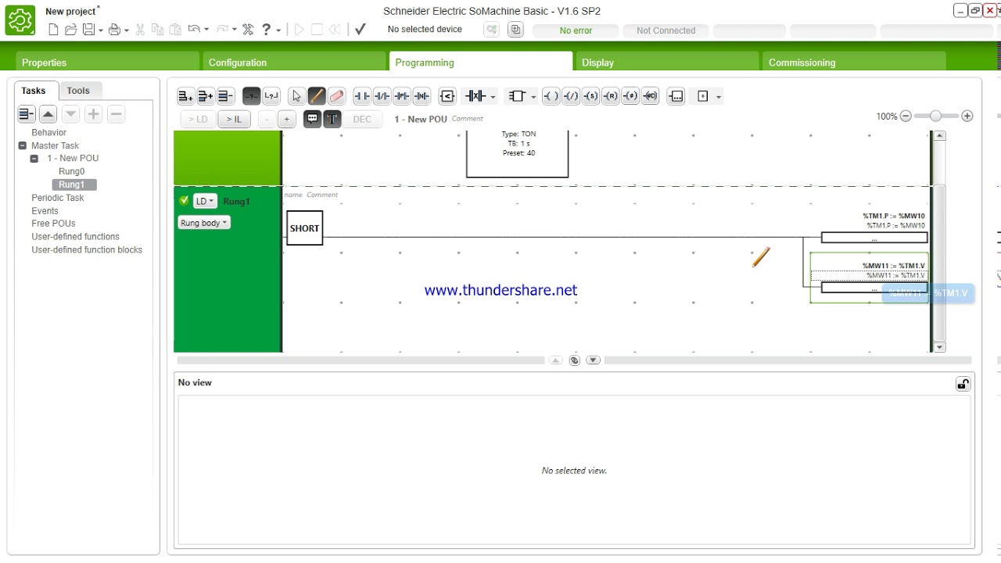This screenshot has width=1001, height=563.
Task: Click the SHORT contact block in Rung1
Action: coord(304,228)
